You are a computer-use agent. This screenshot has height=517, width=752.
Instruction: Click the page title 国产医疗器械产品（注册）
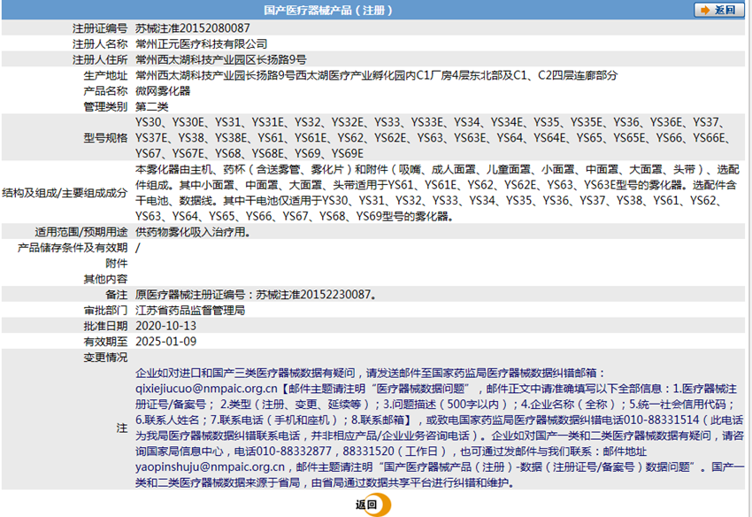pos(328,10)
